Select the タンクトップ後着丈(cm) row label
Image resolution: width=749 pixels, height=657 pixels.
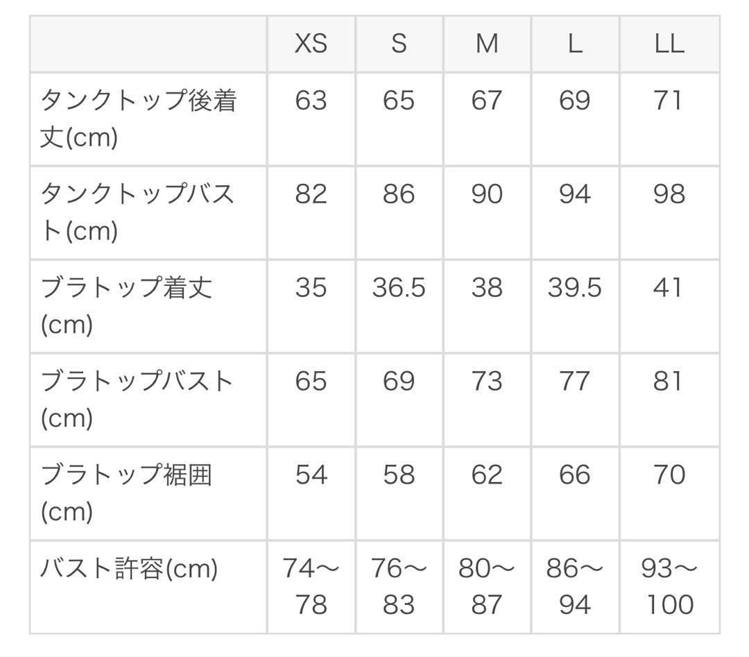click(x=139, y=119)
